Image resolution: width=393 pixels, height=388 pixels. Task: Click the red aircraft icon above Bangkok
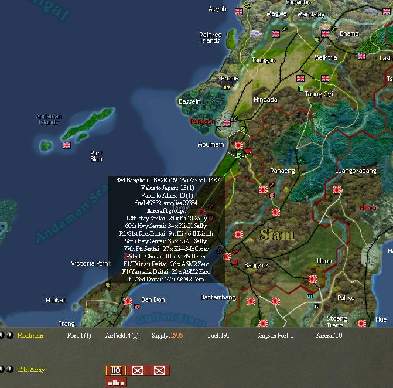[x=235, y=251]
